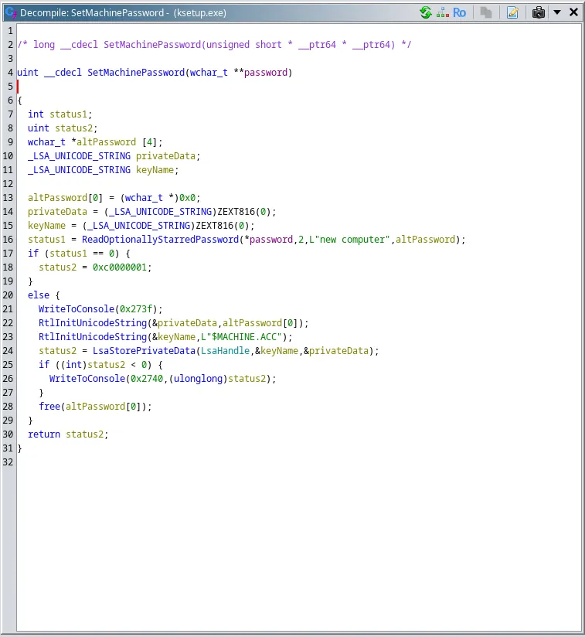The width and height of the screenshot is (585, 637).
Task: Click the LsaHandle global variable
Action: [x=224, y=351]
